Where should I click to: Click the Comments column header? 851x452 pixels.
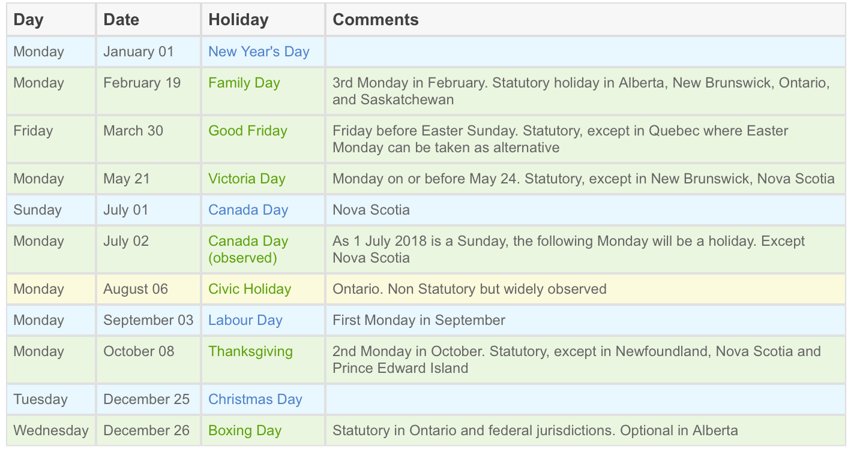point(376,20)
